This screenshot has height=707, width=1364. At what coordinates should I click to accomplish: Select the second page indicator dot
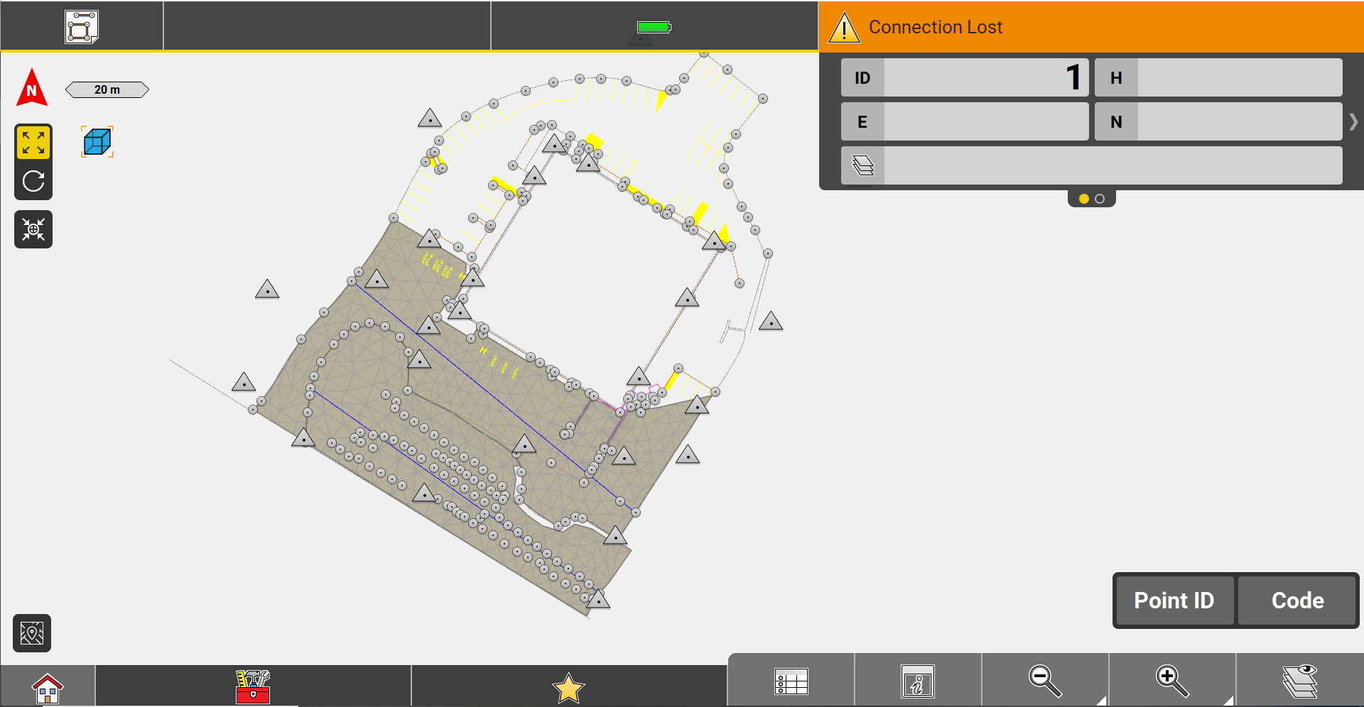[1100, 199]
